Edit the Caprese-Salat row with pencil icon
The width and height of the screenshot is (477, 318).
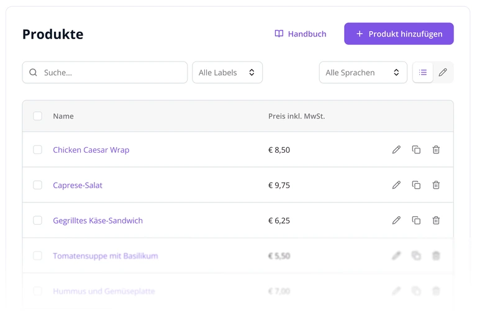[x=396, y=185]
